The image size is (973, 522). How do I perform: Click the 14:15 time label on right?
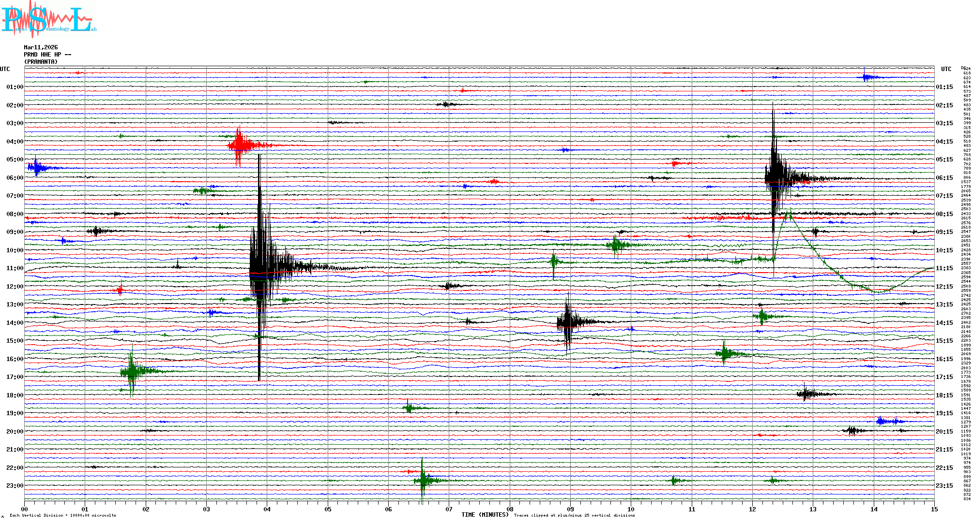coord(944,323)
